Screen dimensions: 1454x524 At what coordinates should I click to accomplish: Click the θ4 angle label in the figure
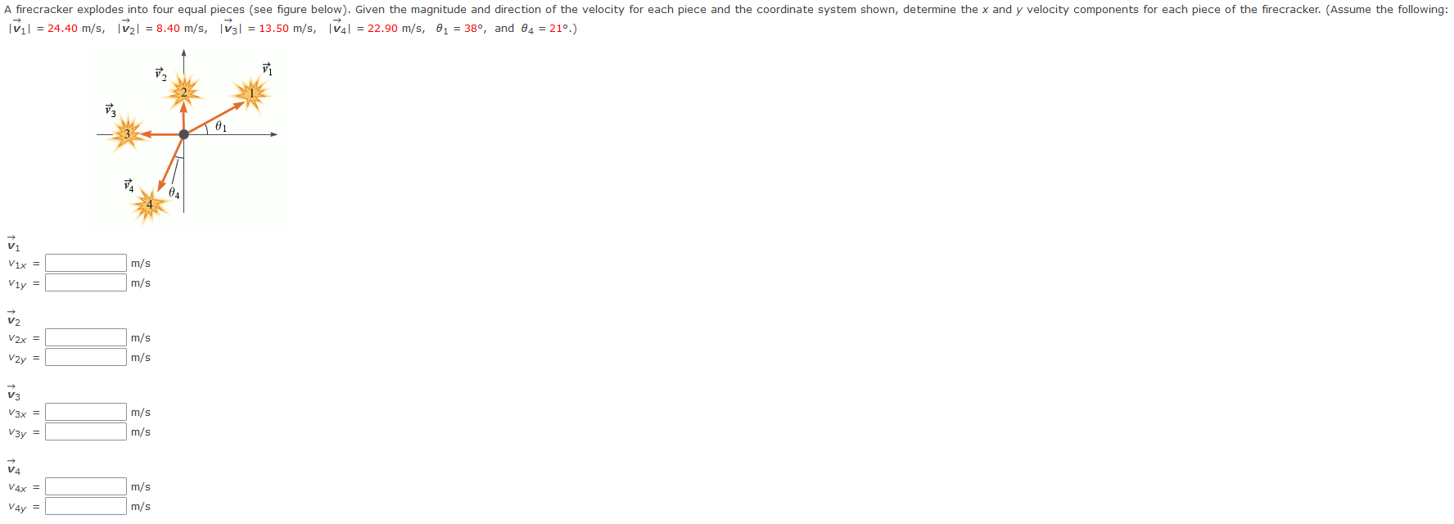click(x=174, y=193)
